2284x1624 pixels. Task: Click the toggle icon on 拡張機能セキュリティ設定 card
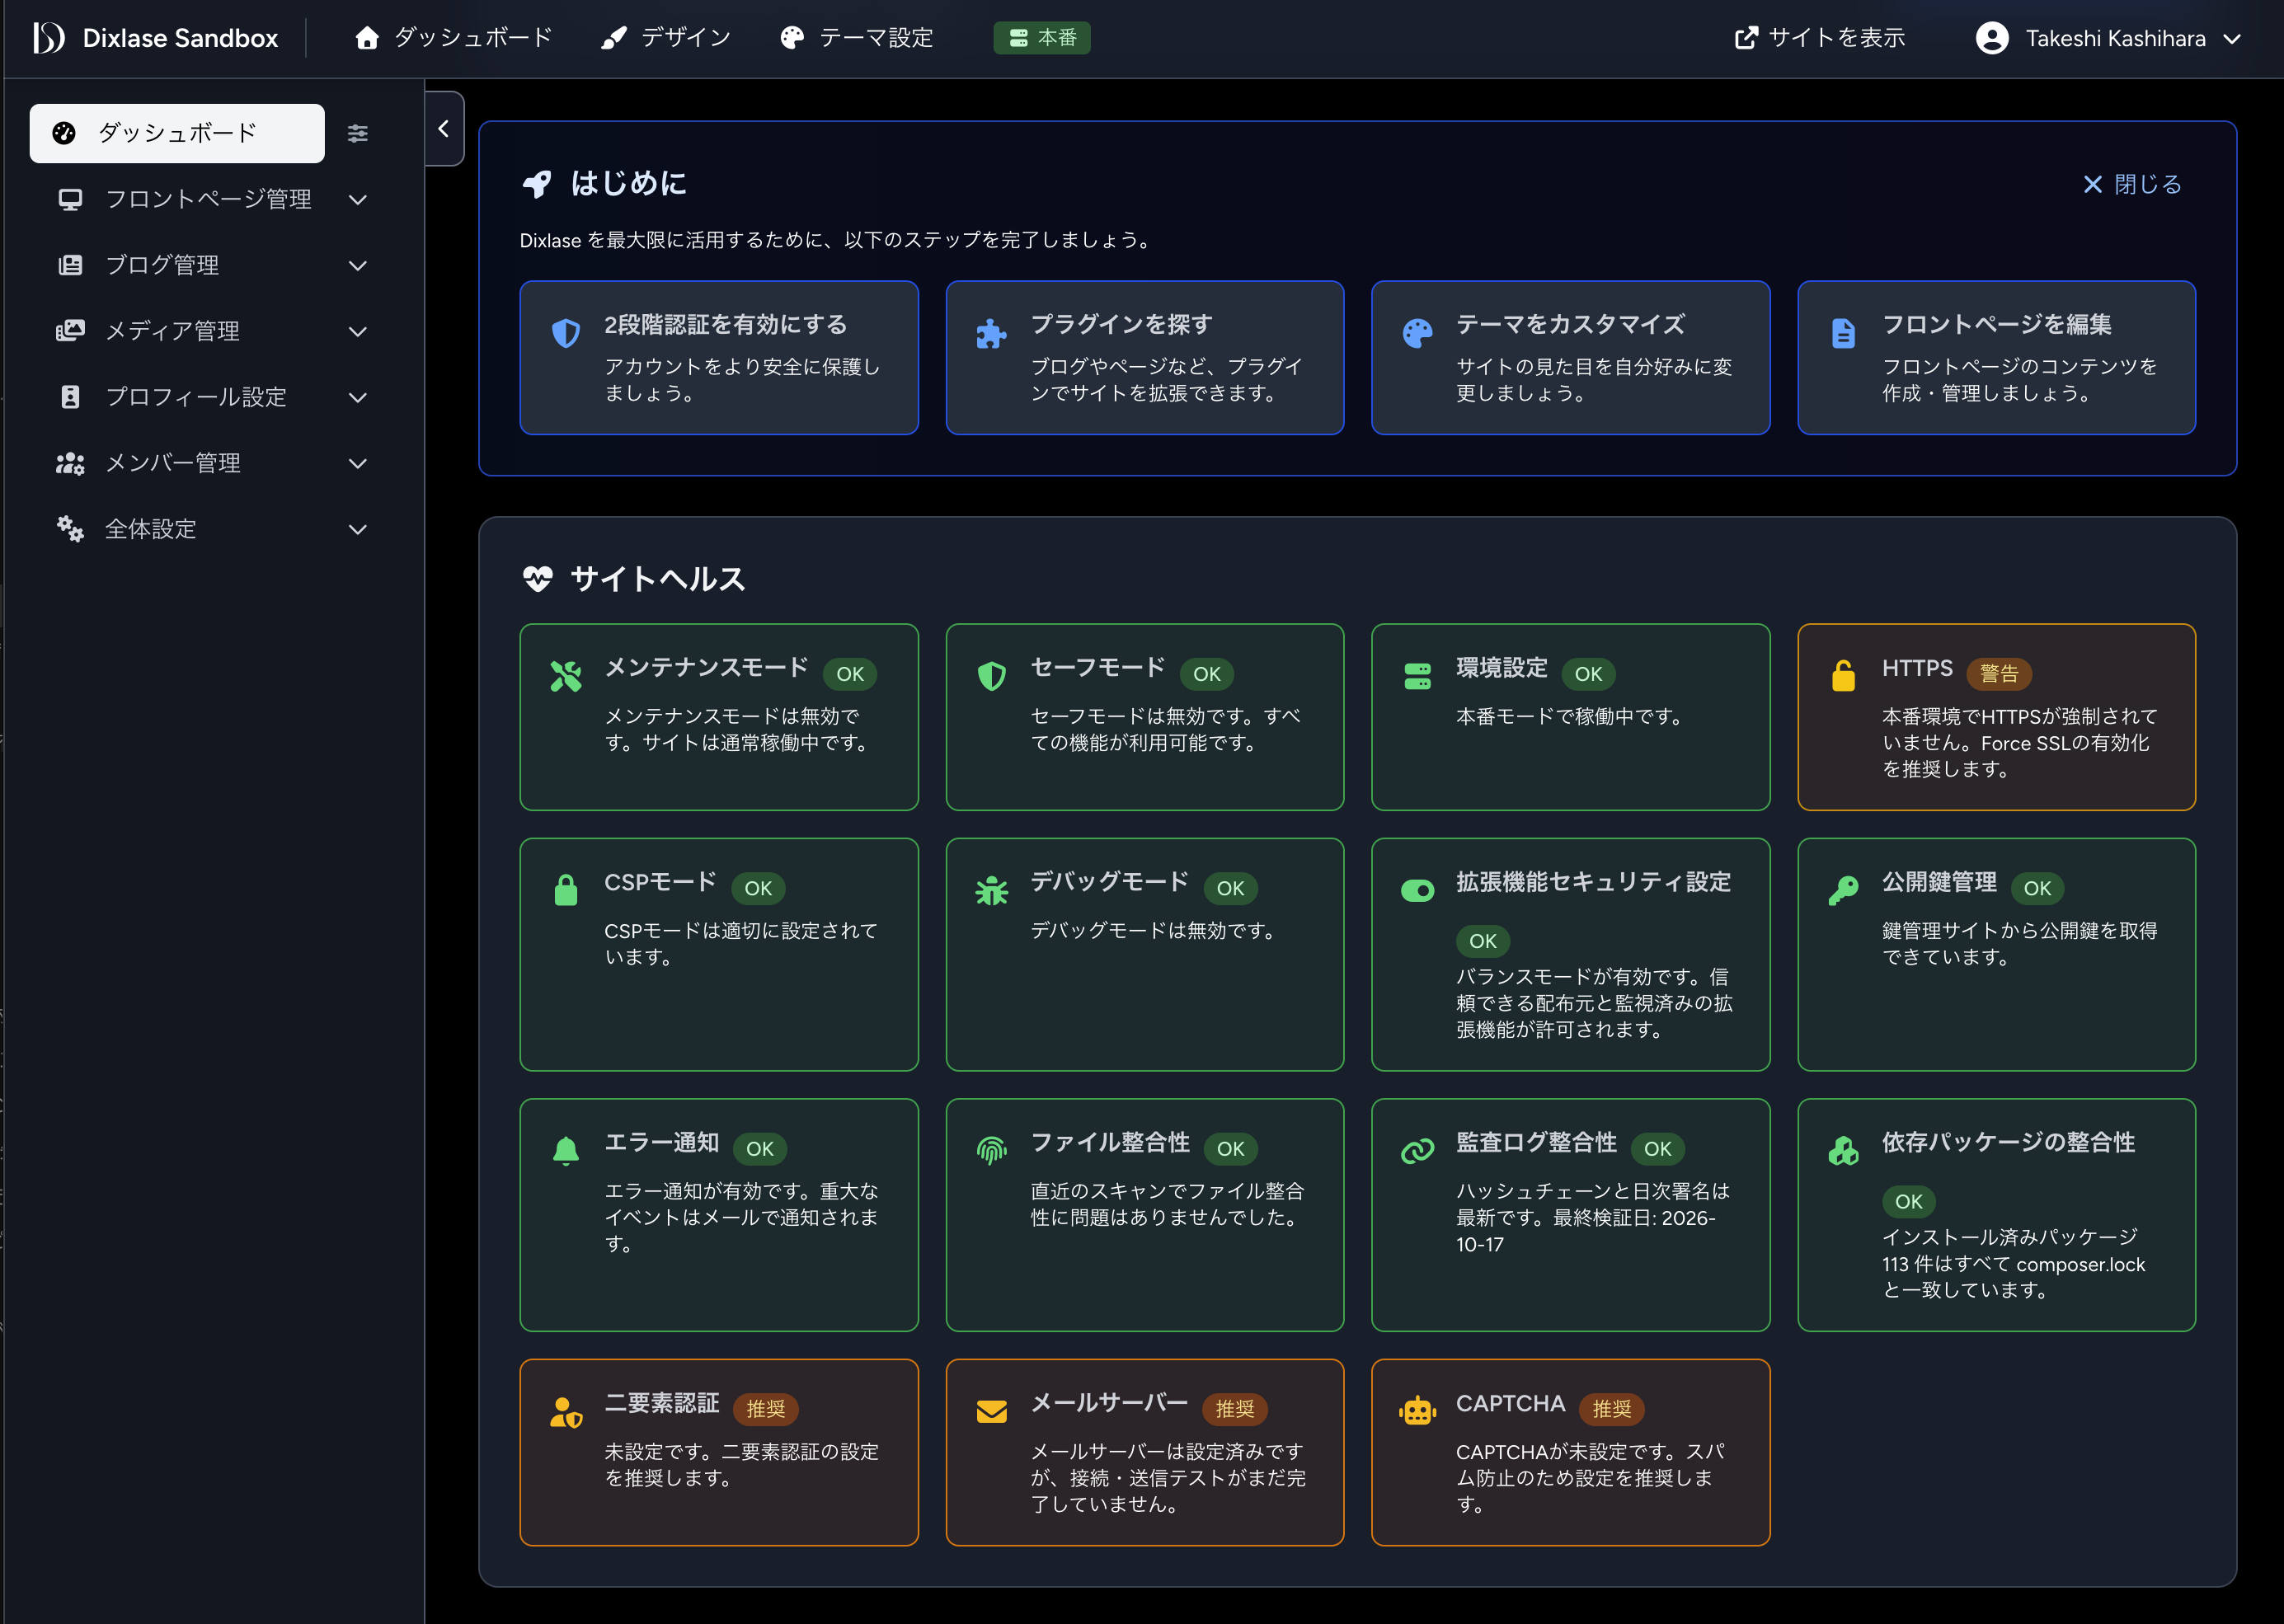click(1417, 890)
